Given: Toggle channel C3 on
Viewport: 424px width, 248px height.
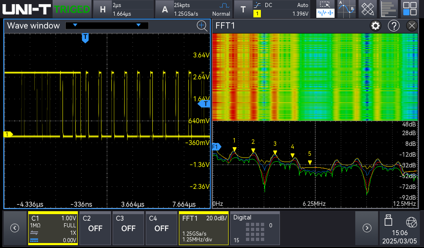Looking at the screenshot, I should click(128, 228).
